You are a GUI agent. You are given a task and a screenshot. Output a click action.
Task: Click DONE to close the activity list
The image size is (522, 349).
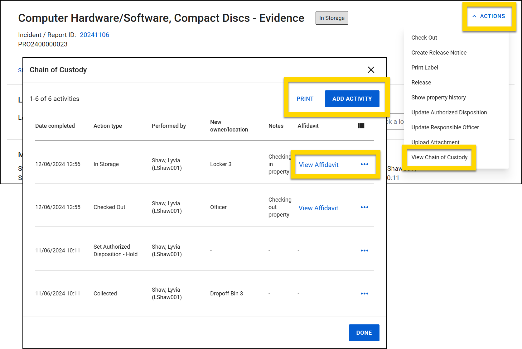[x=364, y=332]
